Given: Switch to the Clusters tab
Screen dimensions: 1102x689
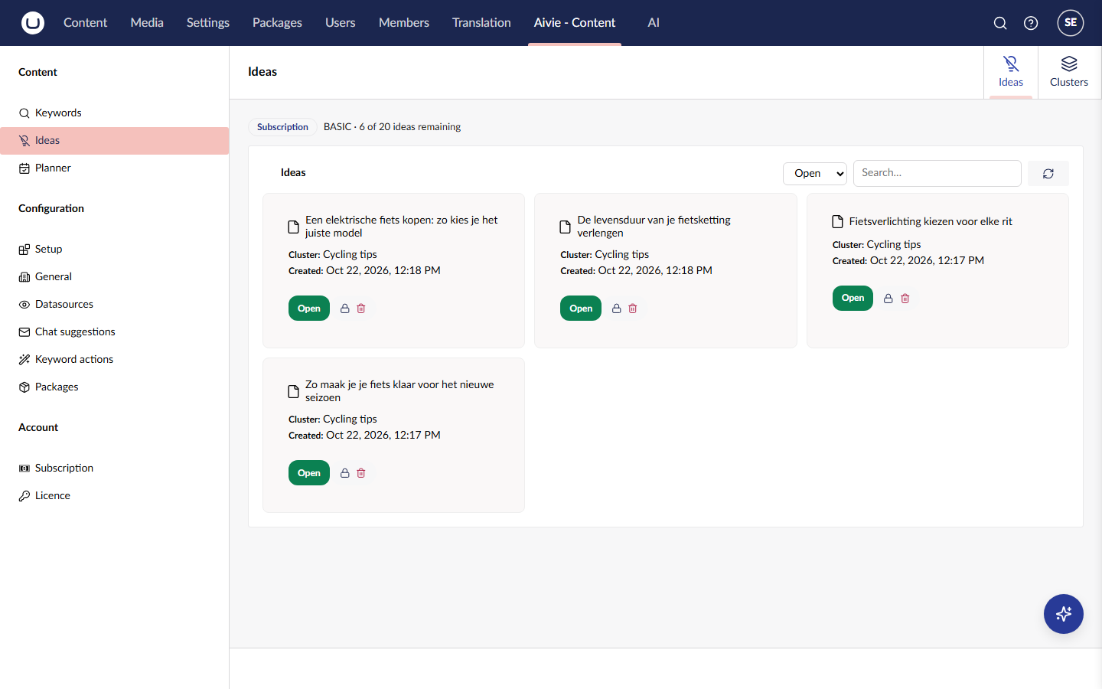Looking at the screenshot, I should pyautogui.click(x=1069, y=72).
